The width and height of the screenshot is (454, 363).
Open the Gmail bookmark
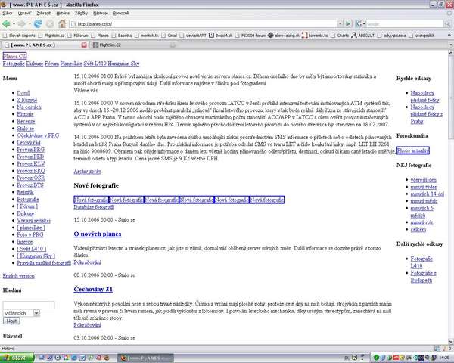169,36
